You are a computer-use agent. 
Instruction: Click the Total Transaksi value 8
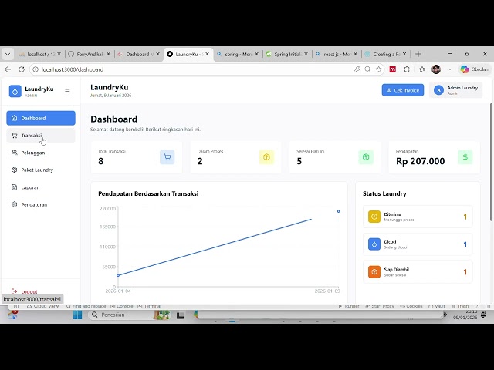[101, 161]
